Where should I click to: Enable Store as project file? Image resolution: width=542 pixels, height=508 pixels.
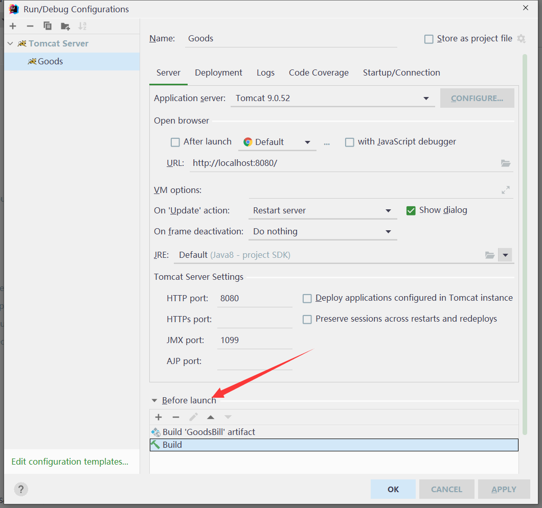coord(428,39)
